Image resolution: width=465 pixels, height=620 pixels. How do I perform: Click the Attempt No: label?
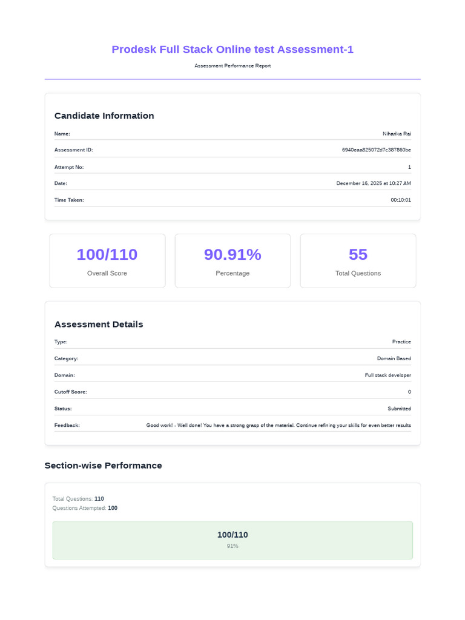(69, 167)
